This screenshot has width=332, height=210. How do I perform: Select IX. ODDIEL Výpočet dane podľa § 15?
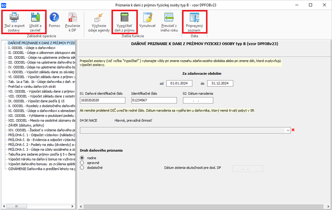[x=36, y=101]
